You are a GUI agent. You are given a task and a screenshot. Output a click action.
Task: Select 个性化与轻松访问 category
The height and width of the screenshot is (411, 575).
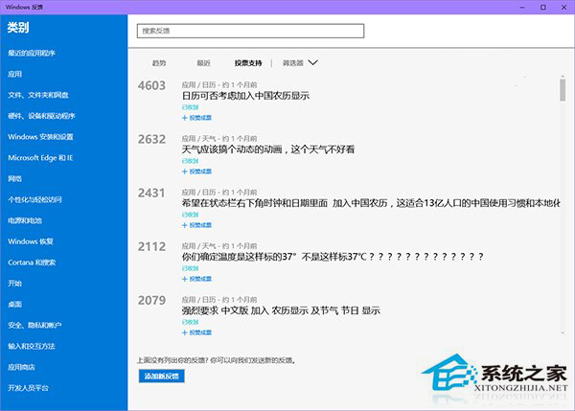point(34,199)
